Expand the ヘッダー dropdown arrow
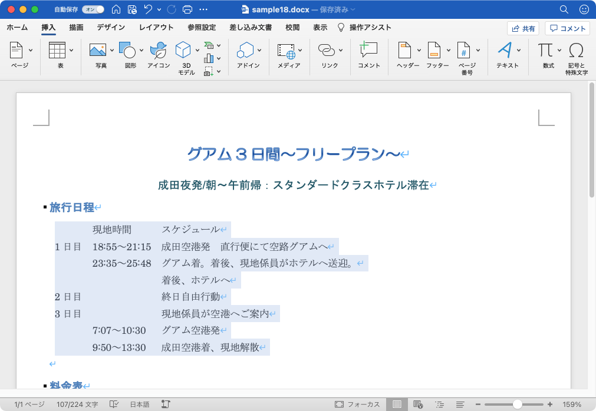 tap(419, 51)
